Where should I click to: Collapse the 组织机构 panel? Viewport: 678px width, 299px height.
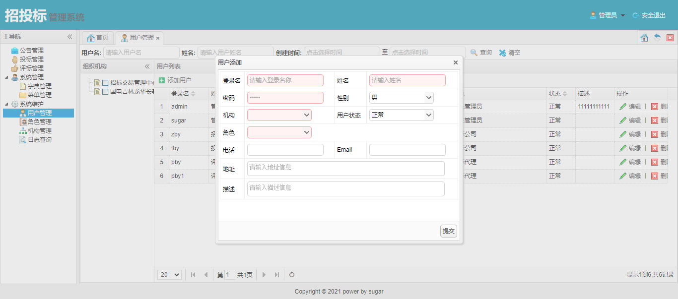(x=147, y=66)
